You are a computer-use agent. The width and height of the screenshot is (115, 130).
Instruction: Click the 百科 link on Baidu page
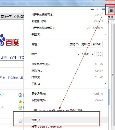coord(13,58)
